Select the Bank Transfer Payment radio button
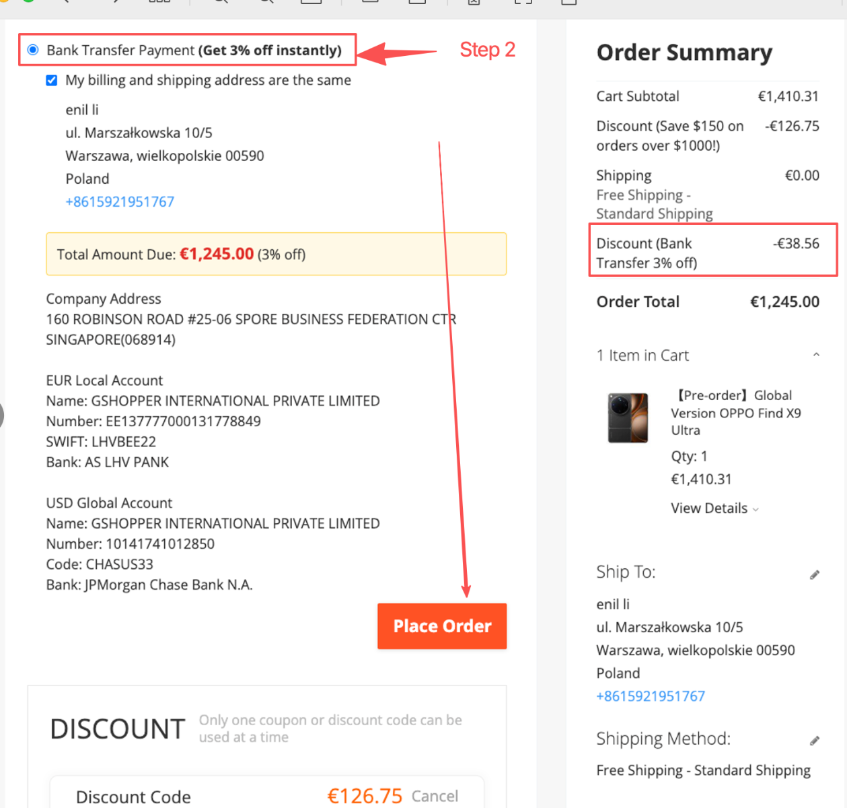Viewport: 847px width, 808px height. [33, 50]
